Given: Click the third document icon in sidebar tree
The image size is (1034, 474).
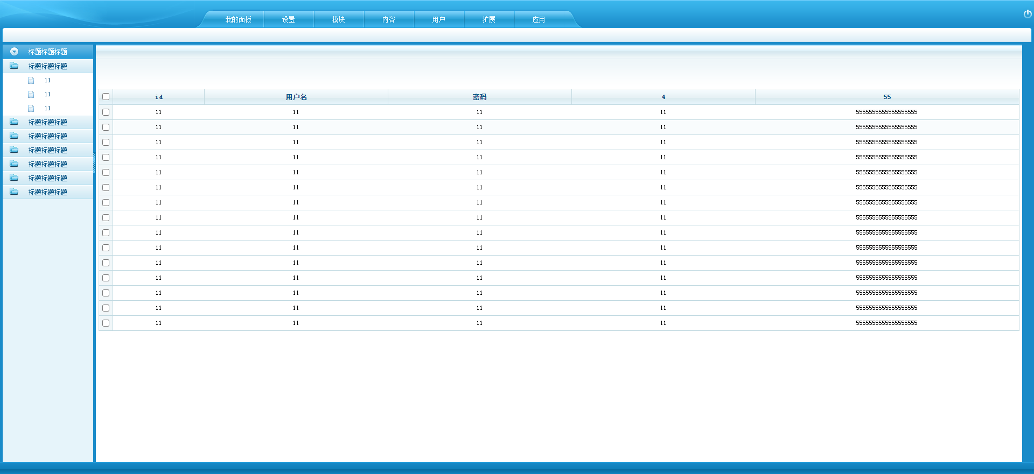Looking at the screenshot, I should [x=31, y=109].
